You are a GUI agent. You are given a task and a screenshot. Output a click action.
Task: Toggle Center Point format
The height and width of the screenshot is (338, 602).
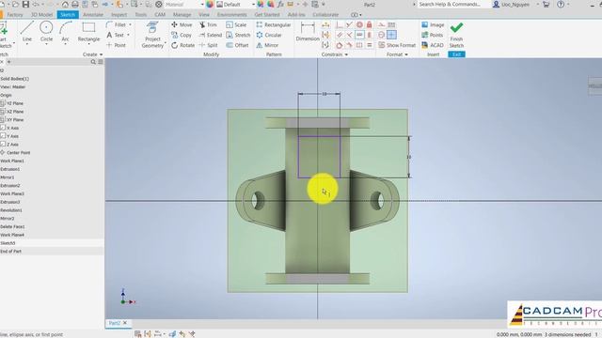click(x=391, y=35)
